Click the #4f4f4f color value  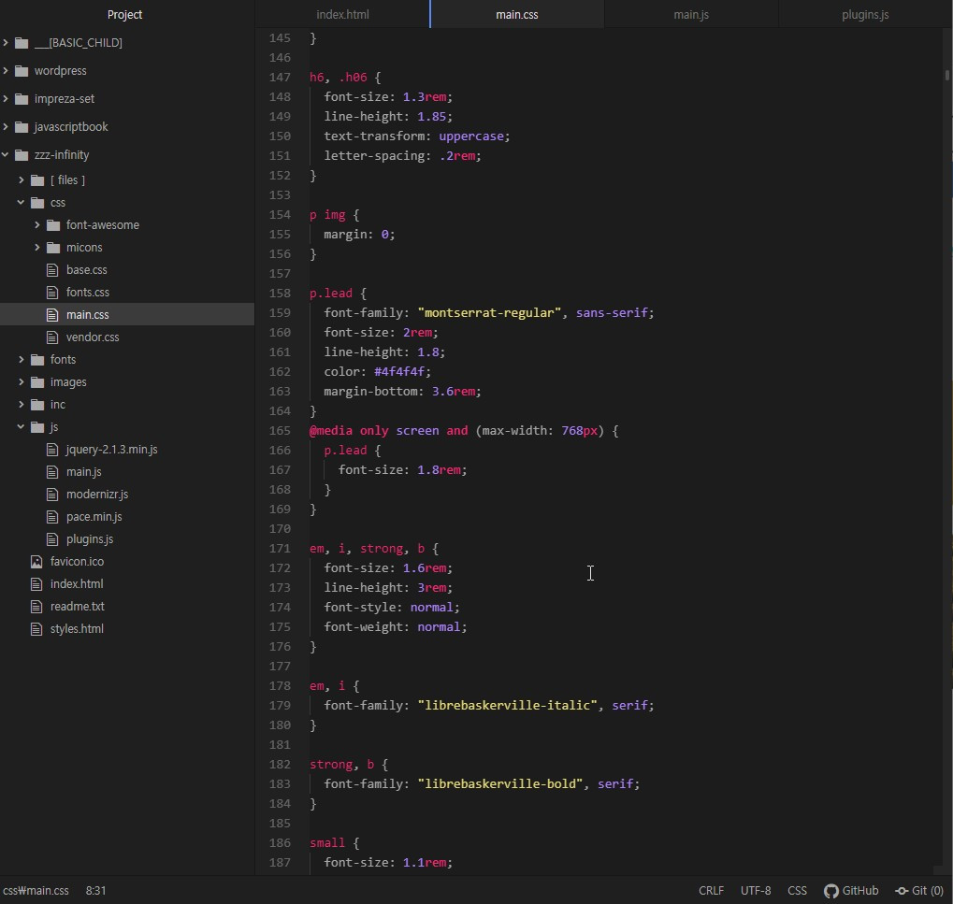(x=398, y=372)
